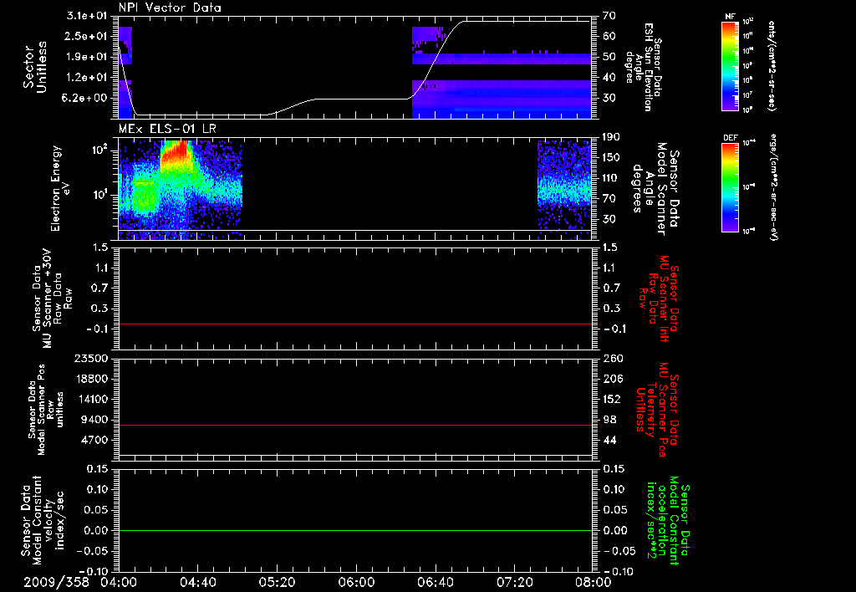This screenshot has height=592, width=856.
Task: Click the "2009/358" date label
Action: point(56,582)
